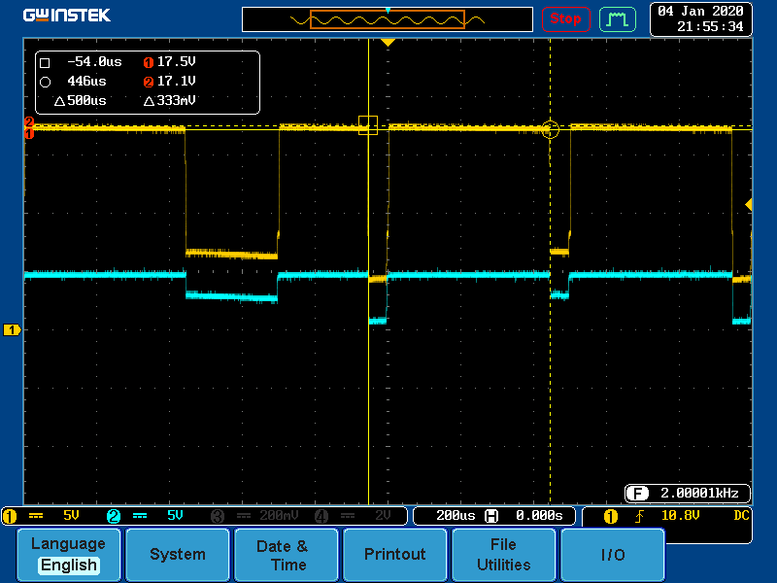
Task: Click the rising edge trigger slope icon
Action: click(x=640, y=517)
